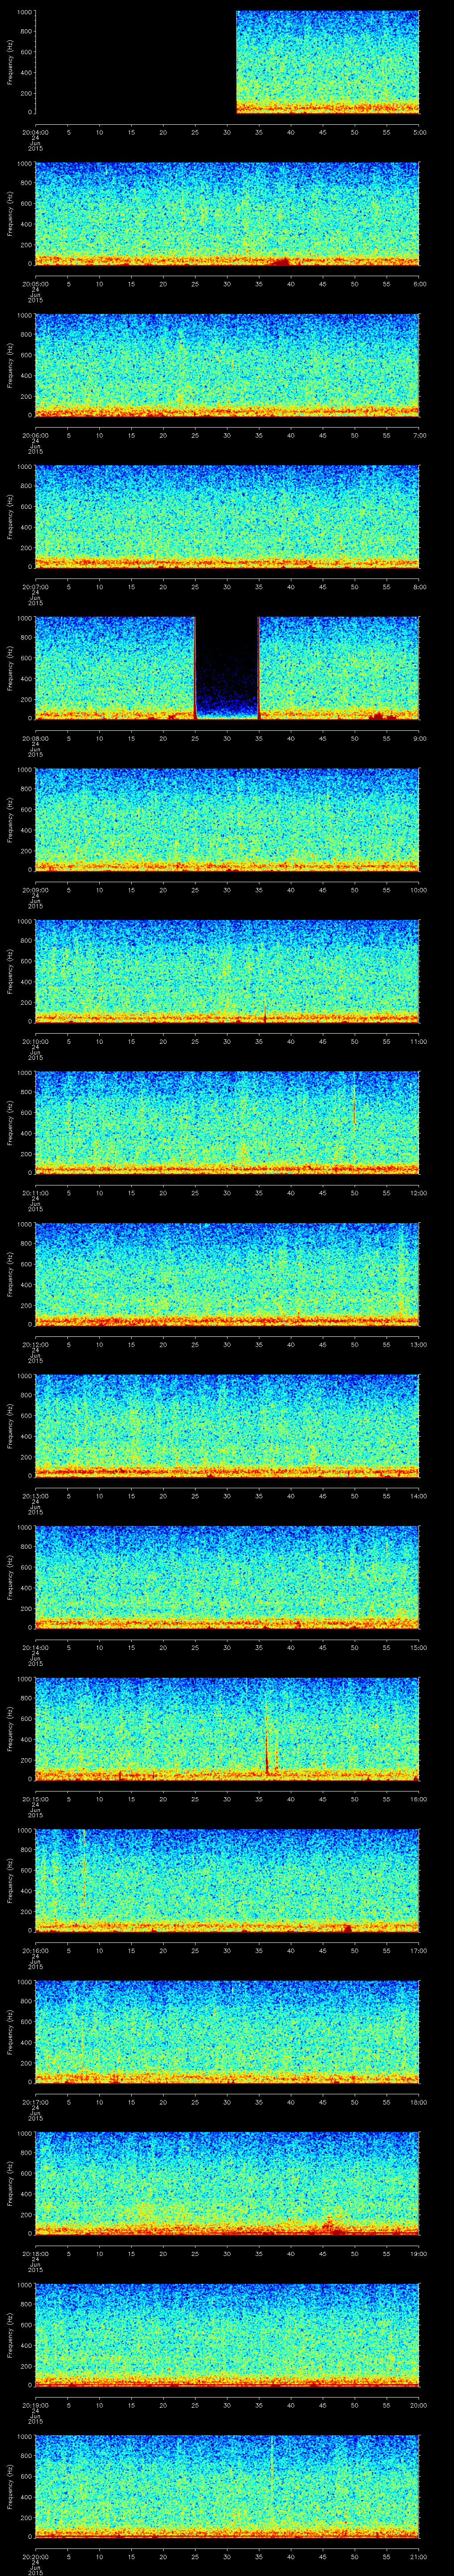This screenshot has height=2576, width=454.
Task: Click the 20:11:00 start time label
Action: [x=35, y=1192]
